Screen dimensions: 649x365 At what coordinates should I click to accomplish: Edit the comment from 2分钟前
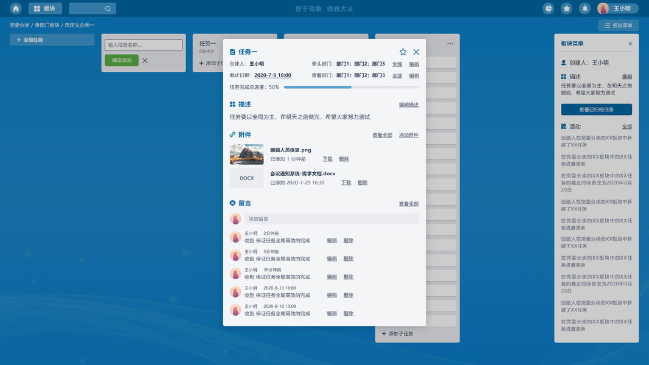pyautogui.click(x=331, y=240)
